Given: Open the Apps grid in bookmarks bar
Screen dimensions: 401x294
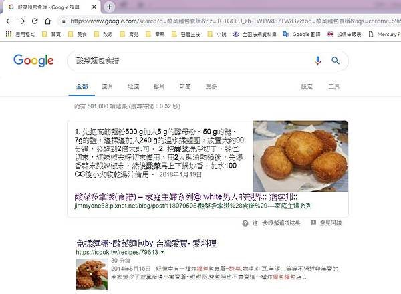Looking at the screenshot, I should click(9, 34).
